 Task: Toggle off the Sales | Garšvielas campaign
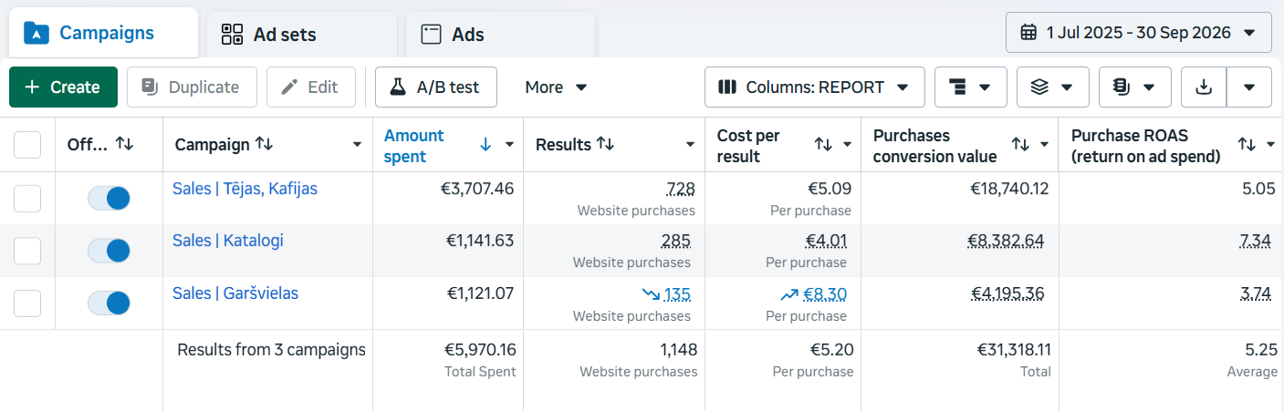(x=110, y=303)
